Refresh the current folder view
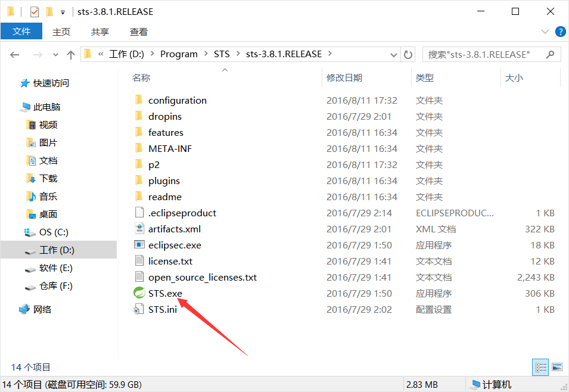Image resolution: width=569 pixels, height=392 pixels. tap(408, 54)
